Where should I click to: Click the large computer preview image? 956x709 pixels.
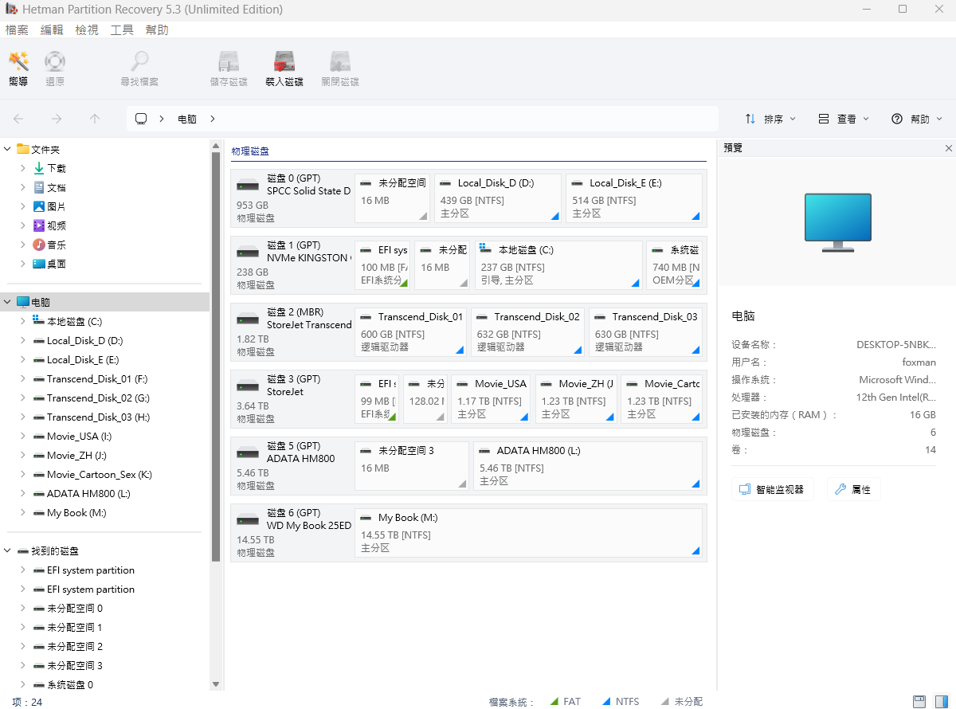[x=837, y=222]
